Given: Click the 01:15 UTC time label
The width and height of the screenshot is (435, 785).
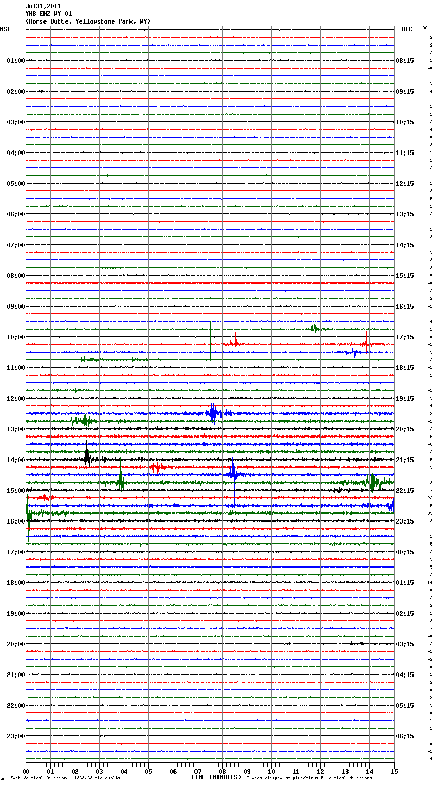Looking at the screenshot, I should 405,583.
